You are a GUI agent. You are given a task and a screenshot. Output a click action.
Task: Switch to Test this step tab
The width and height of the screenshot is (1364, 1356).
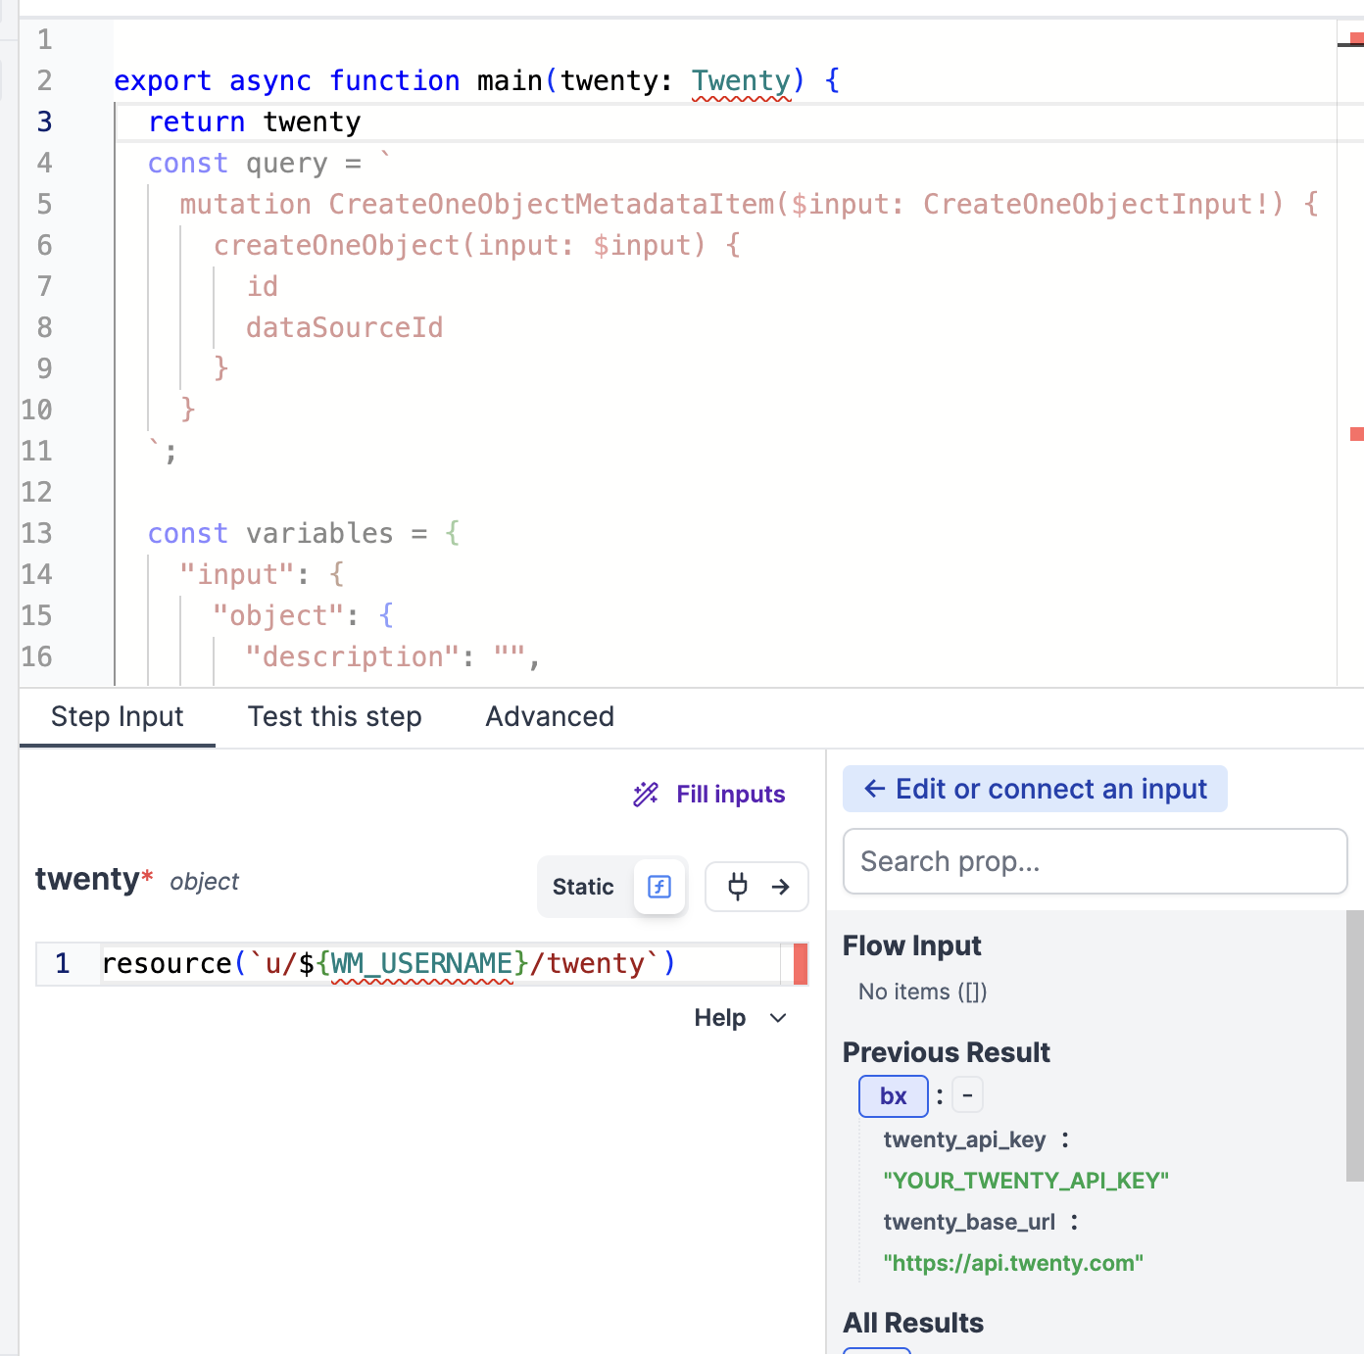(x=334, y=717)
